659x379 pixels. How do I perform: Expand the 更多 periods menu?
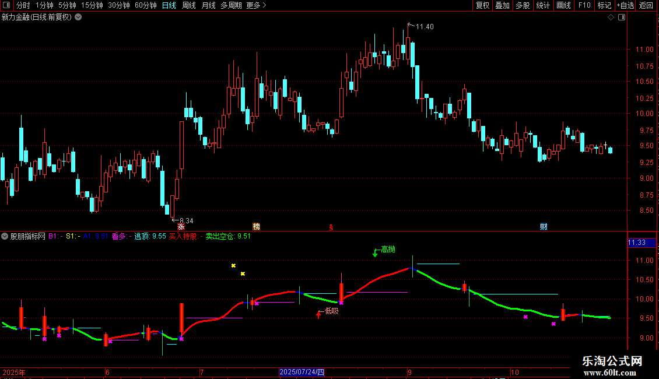click(x=257, y=5)
